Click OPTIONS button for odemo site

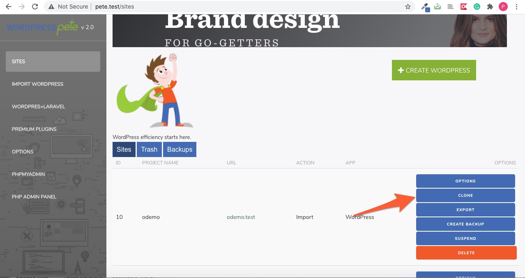(x=465, y=181)
